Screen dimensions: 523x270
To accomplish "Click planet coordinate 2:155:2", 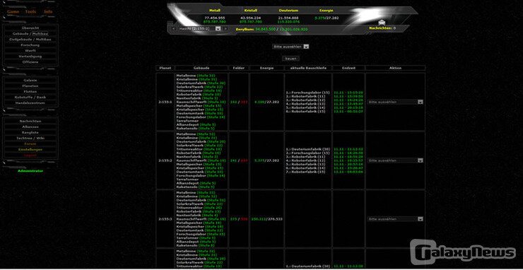I will (165, 160).
